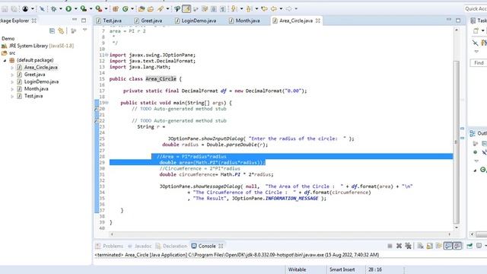The image size is (487, 274).
Task: Click the Smart Insert status bar entry
Action: 342,270
